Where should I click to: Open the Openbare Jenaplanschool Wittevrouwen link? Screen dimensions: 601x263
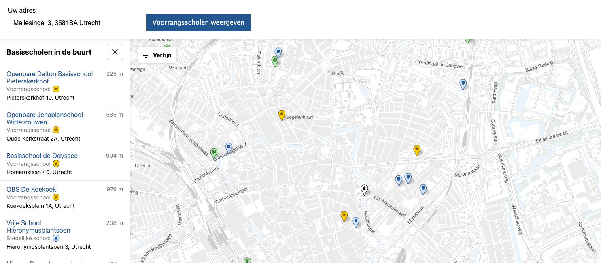[x=45, y=118]
